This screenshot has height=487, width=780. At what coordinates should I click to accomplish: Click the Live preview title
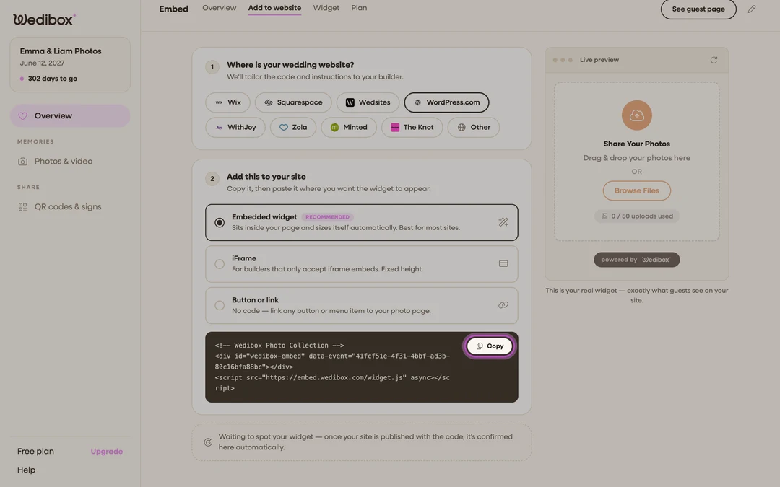[599, 60]
